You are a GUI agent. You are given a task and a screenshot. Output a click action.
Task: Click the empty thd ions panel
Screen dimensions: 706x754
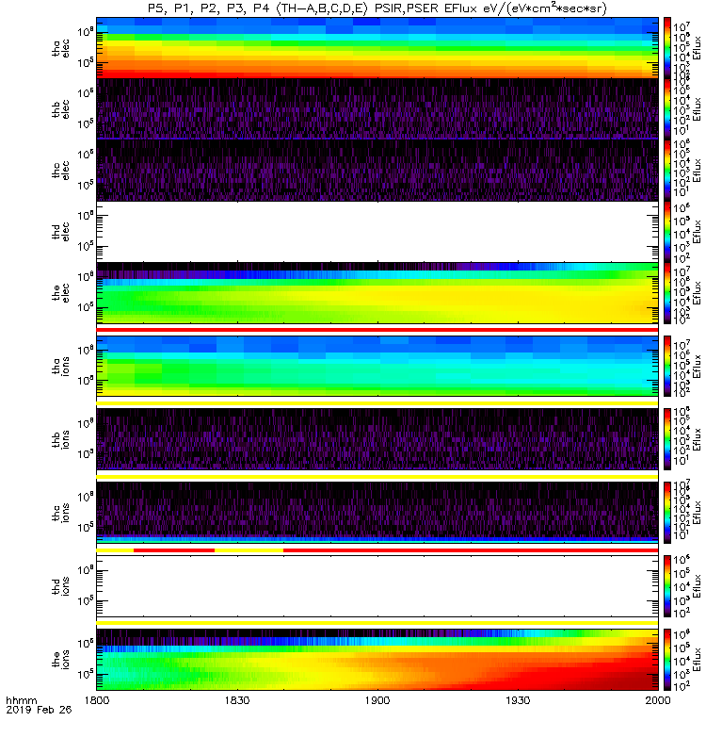tap(377, 586)
